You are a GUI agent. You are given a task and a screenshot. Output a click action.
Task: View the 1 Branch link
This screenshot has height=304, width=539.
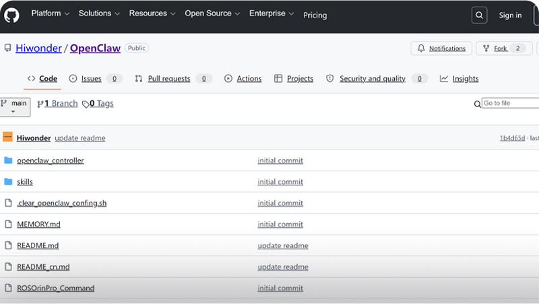(61, 104)
